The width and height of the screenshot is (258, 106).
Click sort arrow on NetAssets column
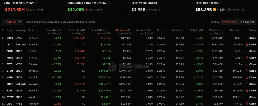click(x=115, y=30)
